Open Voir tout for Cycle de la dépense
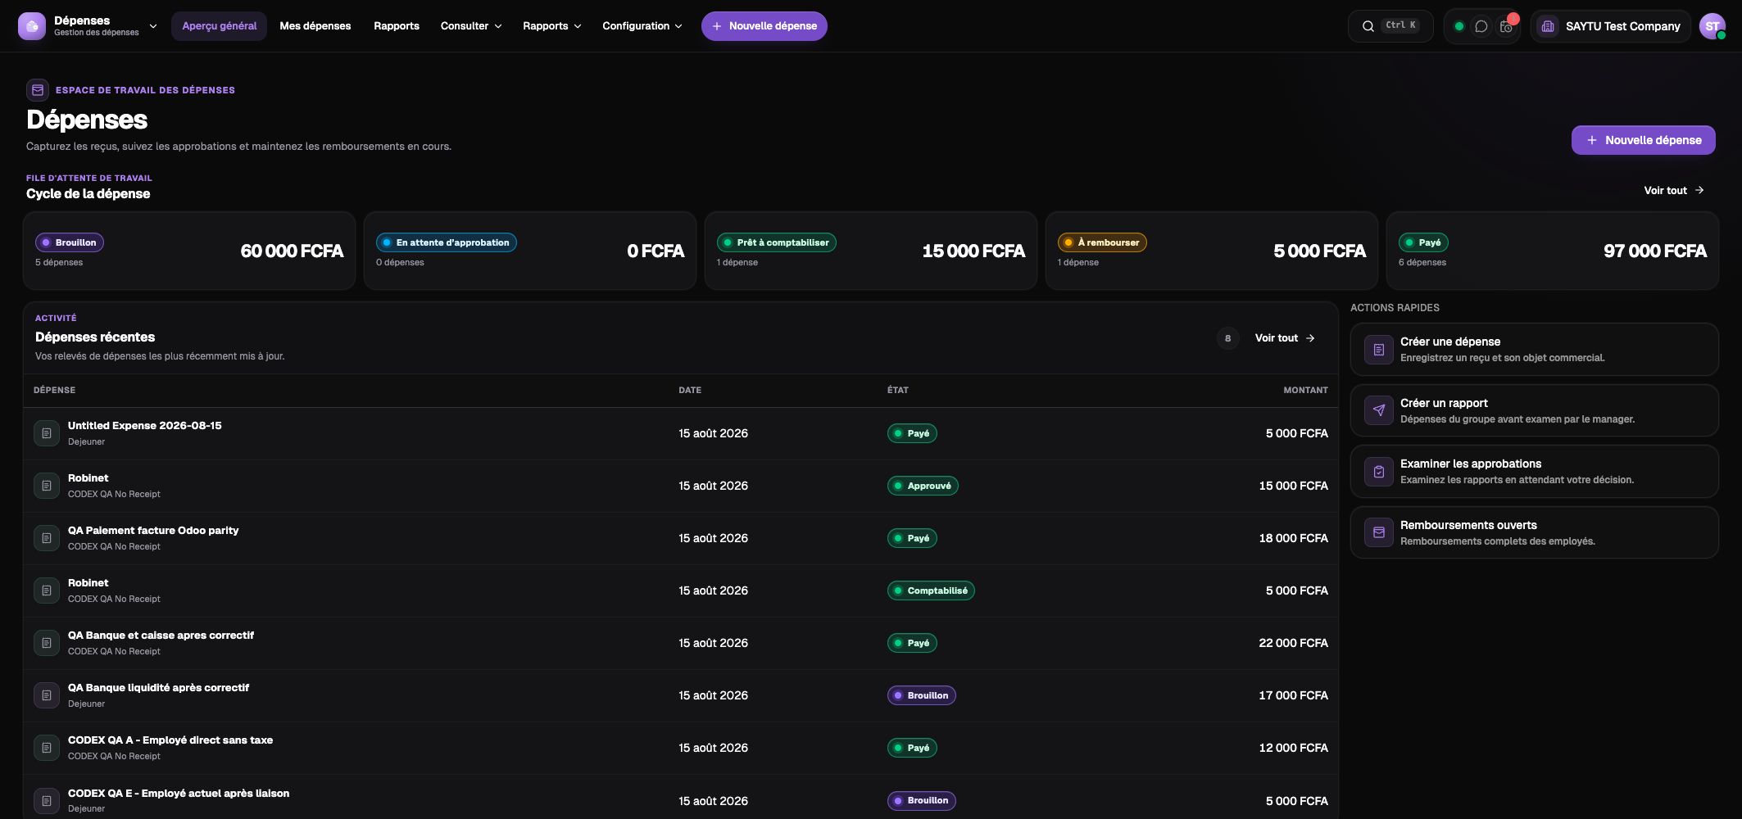The width and height of the screenshot is (1742, 819). point(1674,190)
